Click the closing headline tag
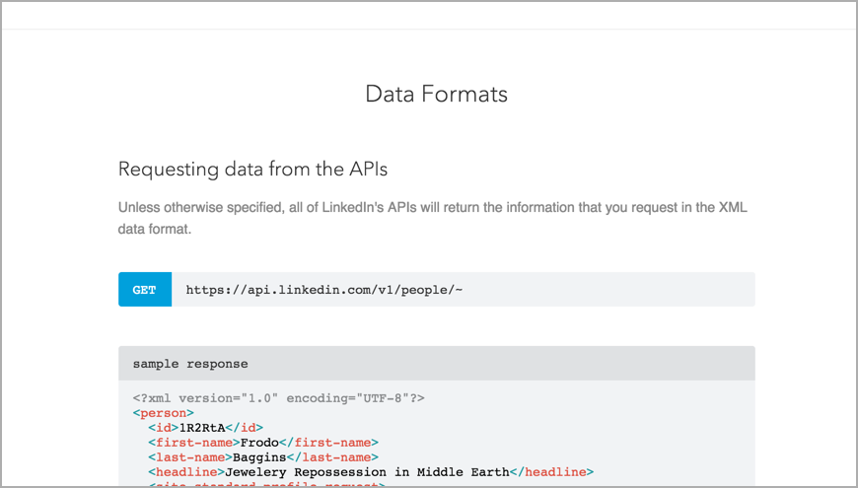The image size is (858, 488). pyautogui.click(x=551, y=472)
